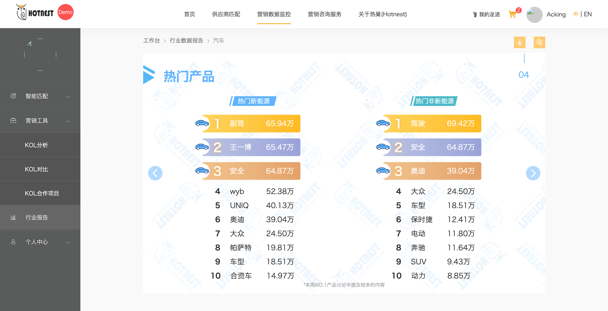Switch language to 中
608x311 pixels.
pos(575,14)
